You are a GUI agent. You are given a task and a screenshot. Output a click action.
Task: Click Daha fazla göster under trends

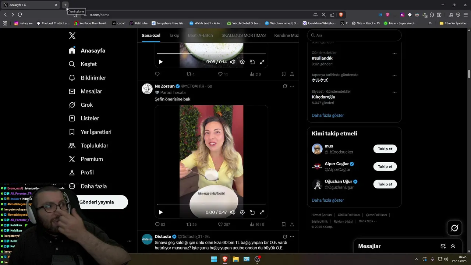(327, 115)
